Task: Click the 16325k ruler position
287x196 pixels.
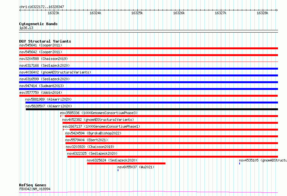Action: pos(137,13)
